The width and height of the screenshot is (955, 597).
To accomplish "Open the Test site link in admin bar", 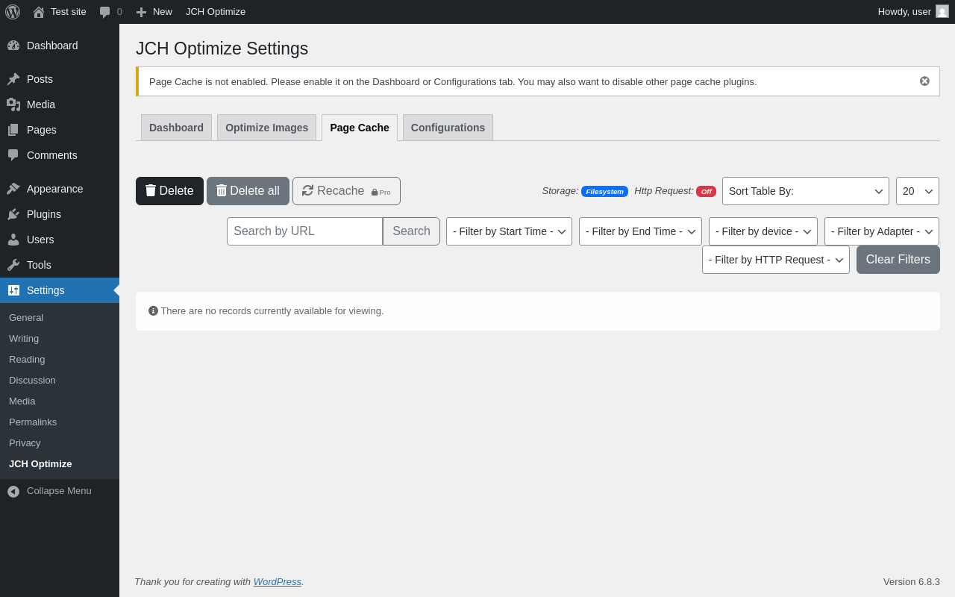I will 69,12.
